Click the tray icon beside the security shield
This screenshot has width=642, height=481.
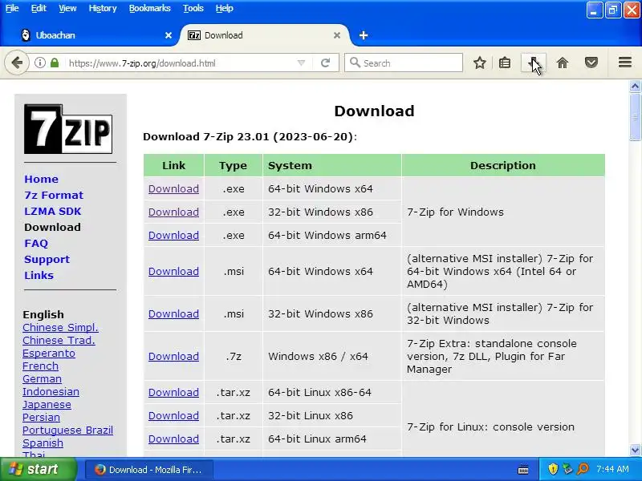click(x=568, y=469)
